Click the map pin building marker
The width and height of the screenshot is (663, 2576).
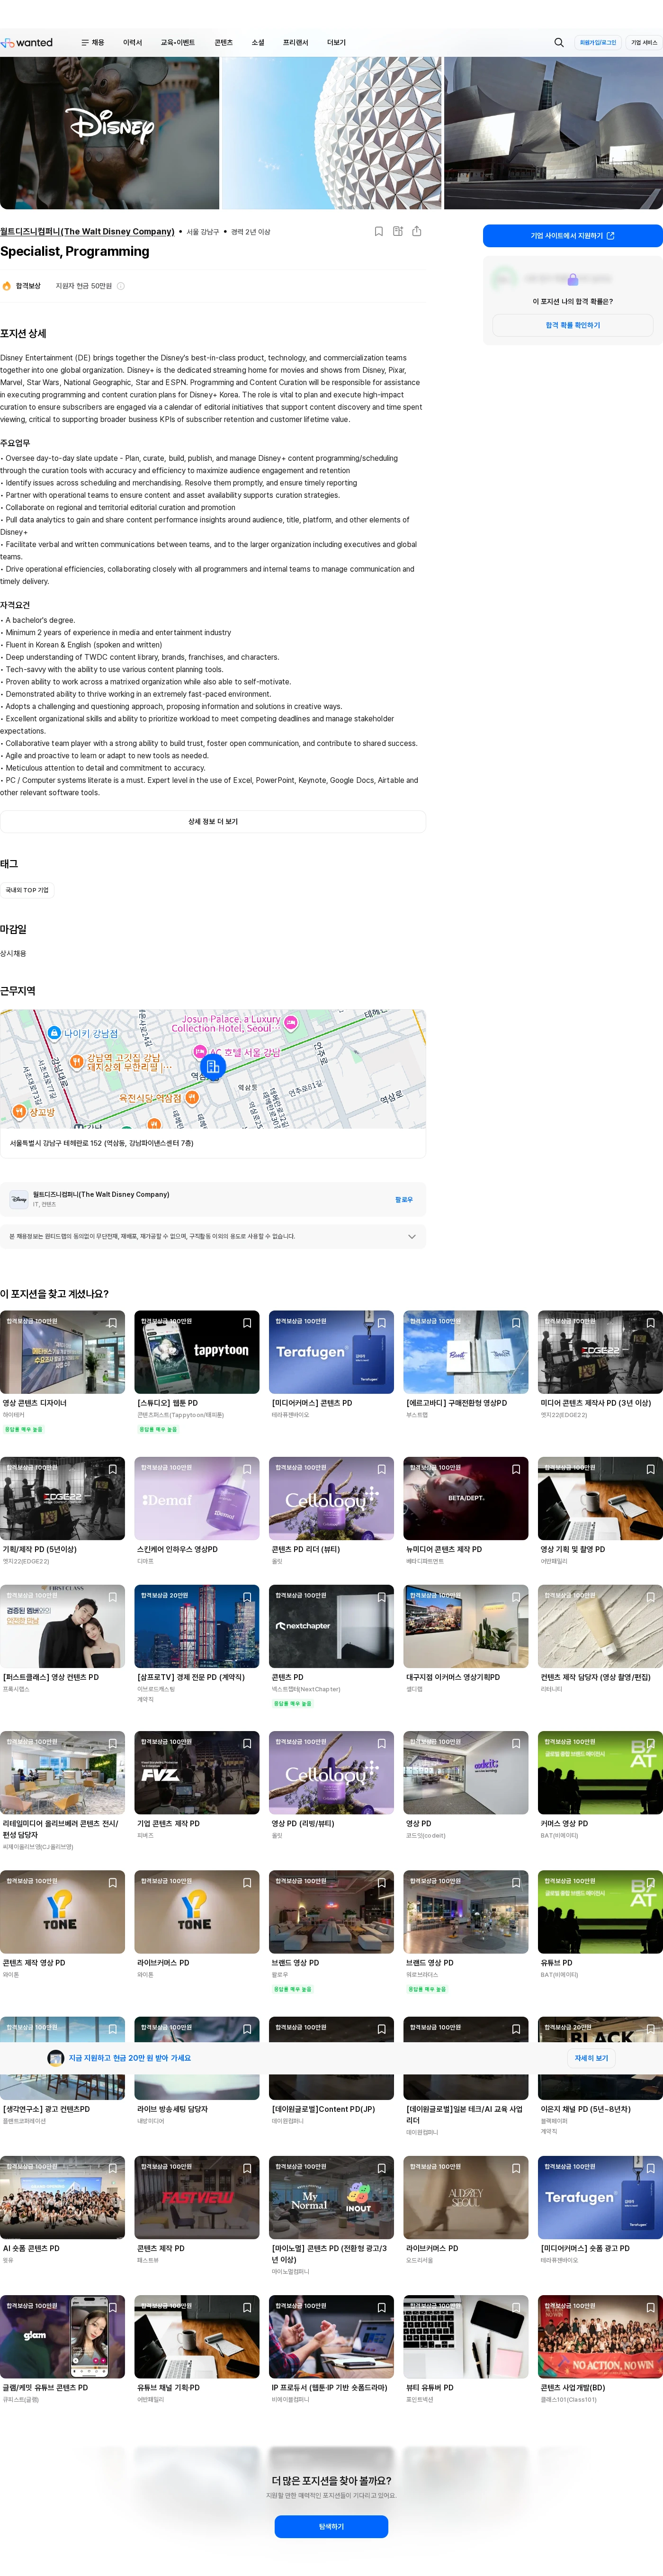coord(212,1067)
